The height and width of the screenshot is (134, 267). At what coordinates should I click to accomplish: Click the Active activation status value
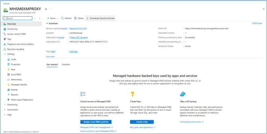pyautogui.click(x=188, y=46)
